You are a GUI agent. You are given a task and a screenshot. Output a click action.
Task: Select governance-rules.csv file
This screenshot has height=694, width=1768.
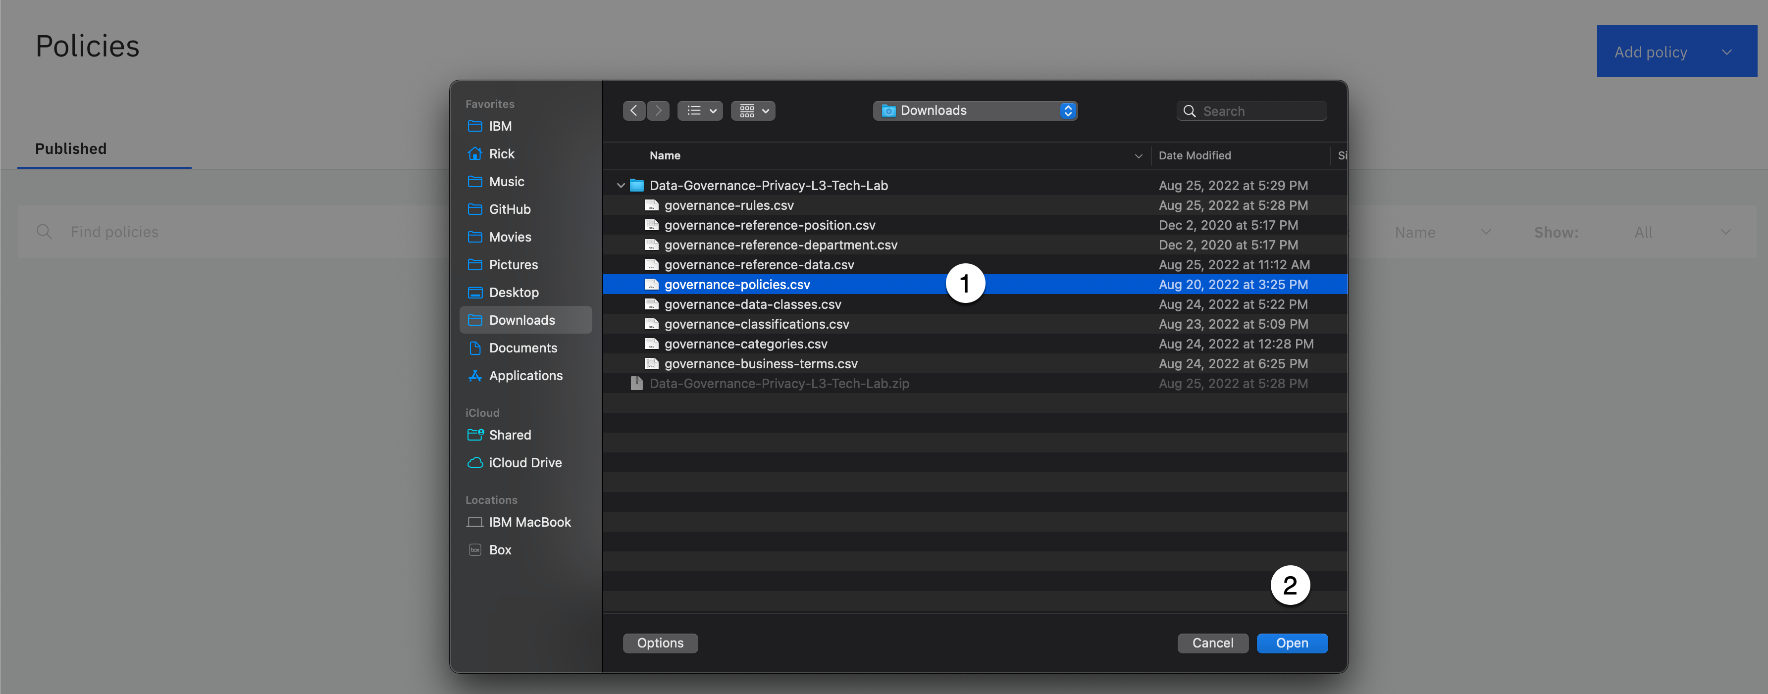728,205
